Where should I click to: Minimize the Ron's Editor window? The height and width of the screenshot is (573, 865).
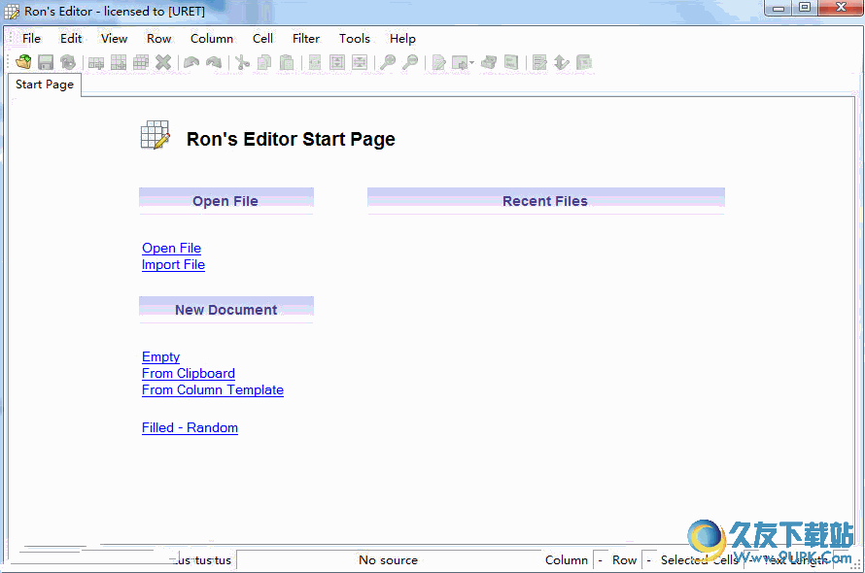[x=778, y=9]
